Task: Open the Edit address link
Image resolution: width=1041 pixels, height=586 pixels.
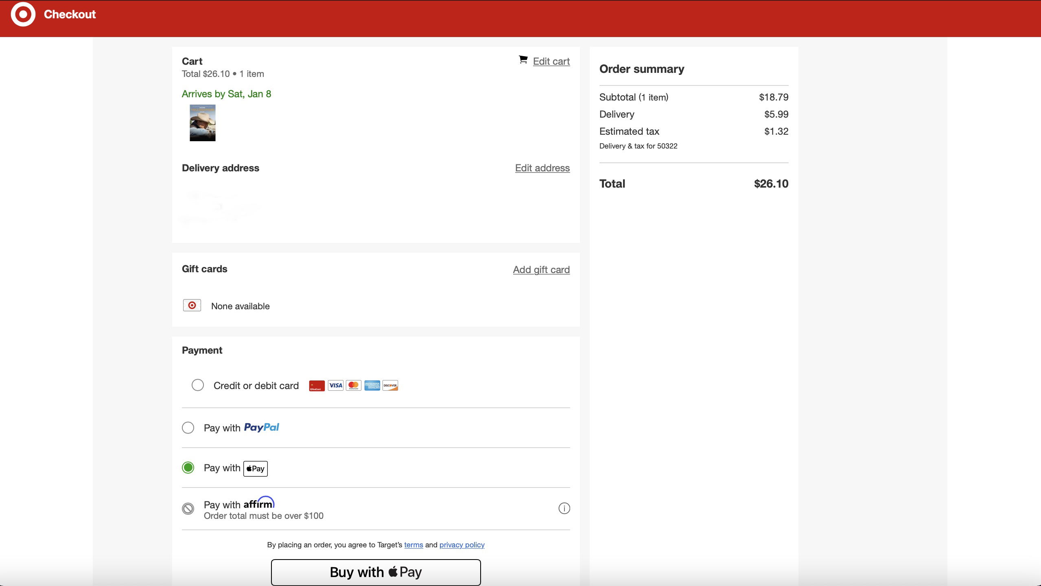Action: (x=542, y=168)
